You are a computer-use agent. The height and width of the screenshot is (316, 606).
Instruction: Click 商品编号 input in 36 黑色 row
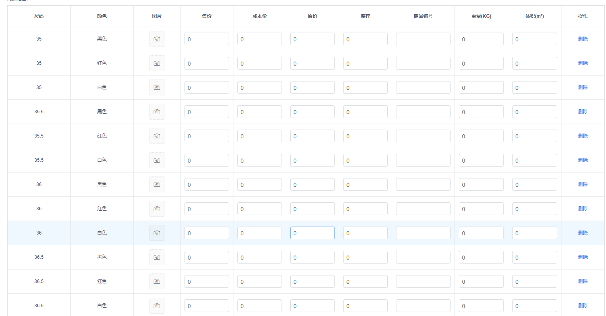(423, 184)
